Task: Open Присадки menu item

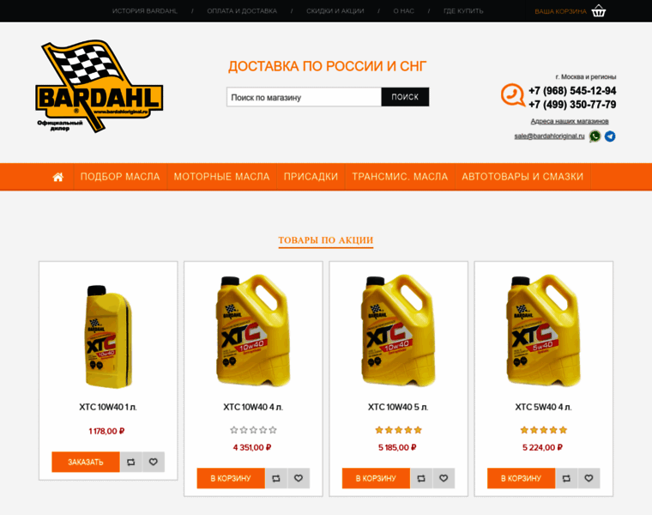Action: 311,177
